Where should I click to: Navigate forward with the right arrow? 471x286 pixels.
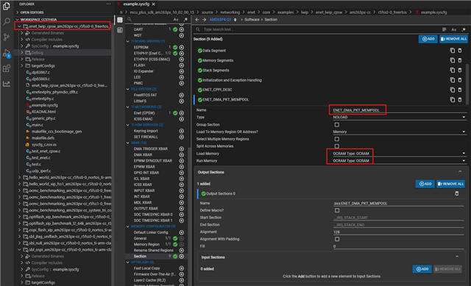(x=204, y=20)
